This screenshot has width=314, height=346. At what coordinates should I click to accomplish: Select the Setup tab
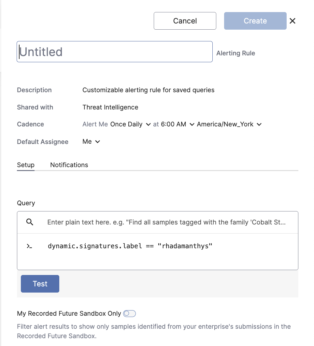pos(26,165)
